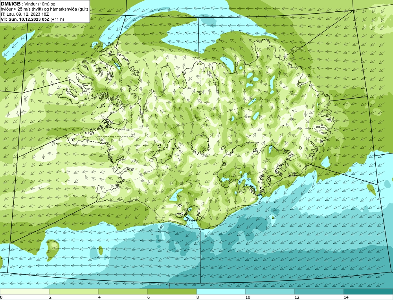Click the 'DMI/IGB' title text
Viewport: 393px width, 300px height.
click(x=11, y=4)
